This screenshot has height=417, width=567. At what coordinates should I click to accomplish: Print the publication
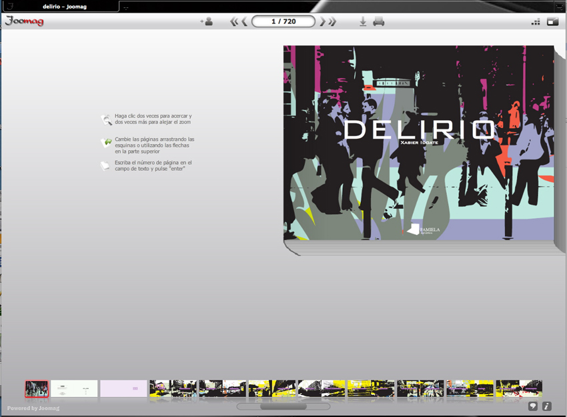379,22
